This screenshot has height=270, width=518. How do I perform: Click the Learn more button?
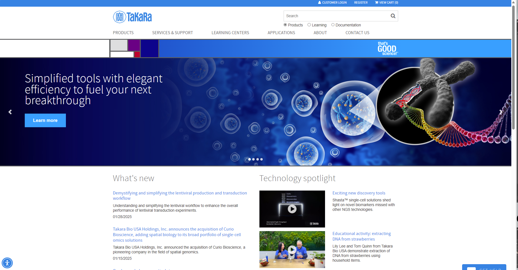click(x=45, y=120)
